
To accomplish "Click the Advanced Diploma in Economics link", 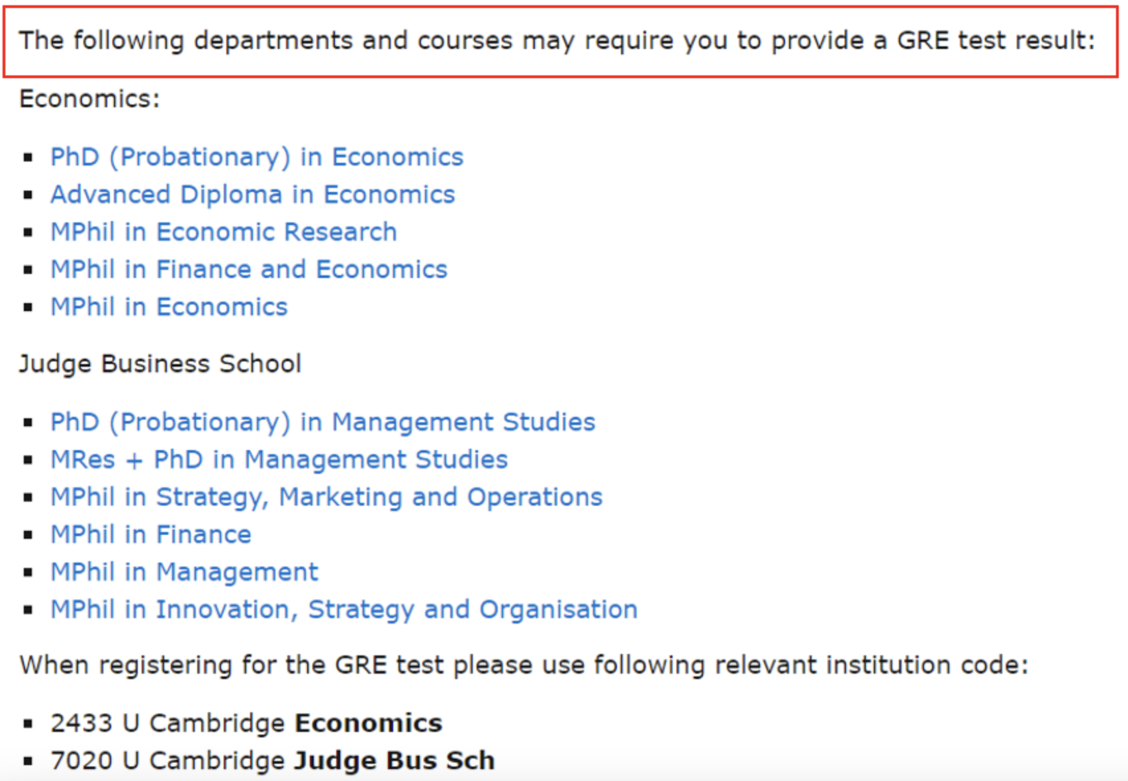I will pyautogui.click(x=253, y=195).
